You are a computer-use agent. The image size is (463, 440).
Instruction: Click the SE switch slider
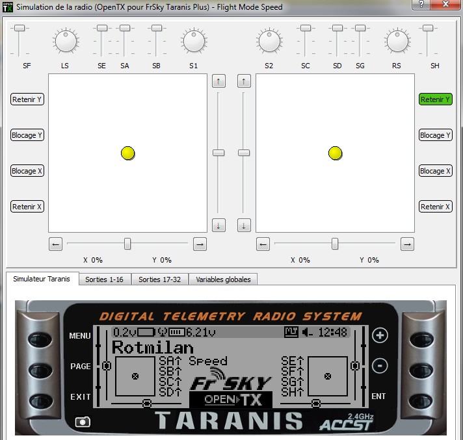pos(102,41)
